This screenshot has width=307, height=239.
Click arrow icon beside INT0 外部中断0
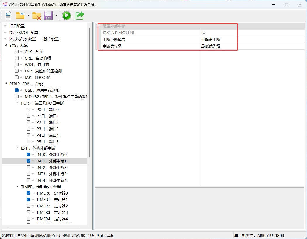click(33, 155)
